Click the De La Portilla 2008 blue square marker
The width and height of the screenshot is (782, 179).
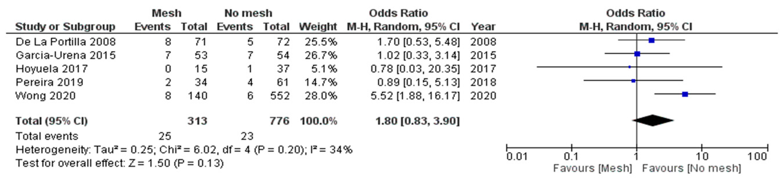(x=651, y=40)
